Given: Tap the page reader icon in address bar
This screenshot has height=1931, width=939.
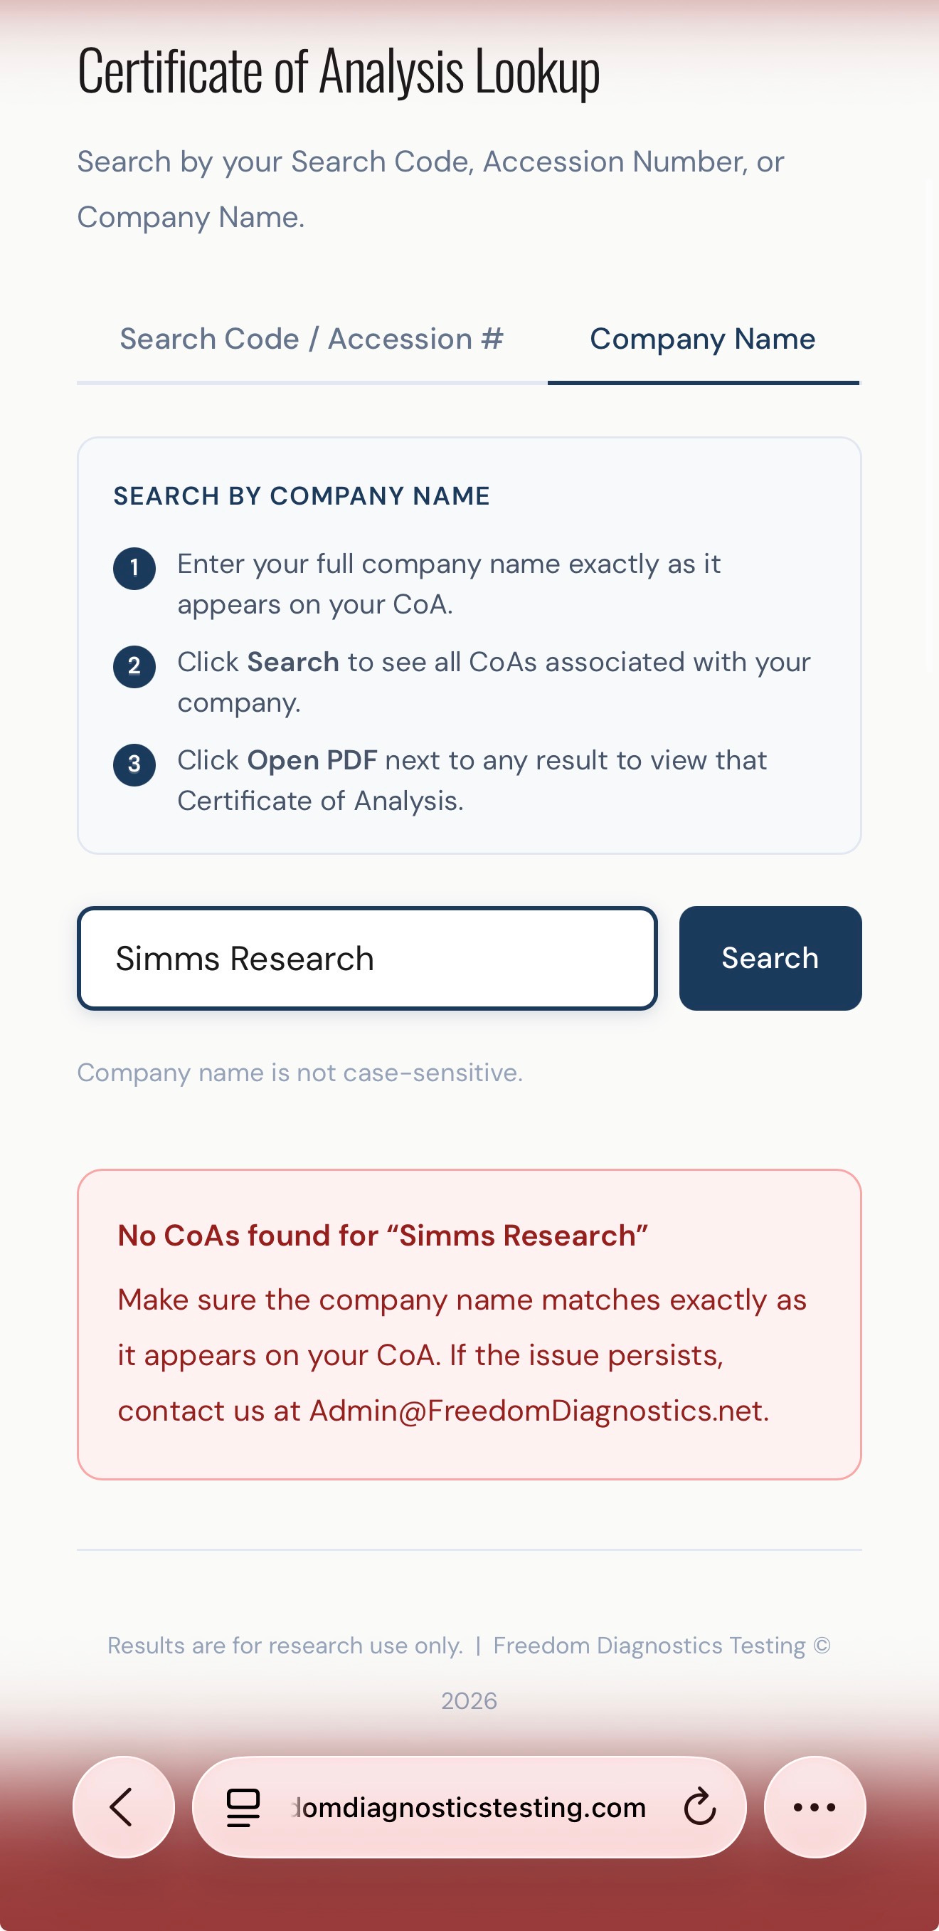Looking at the screenshot, I should 243,1807.
